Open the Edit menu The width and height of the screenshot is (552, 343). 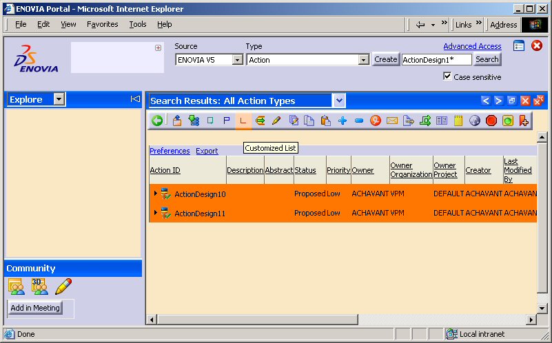43,24
